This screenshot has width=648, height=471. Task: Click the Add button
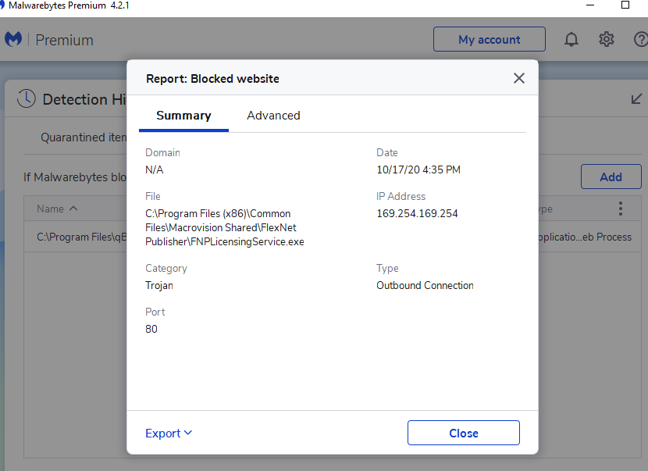coord(611,177)
